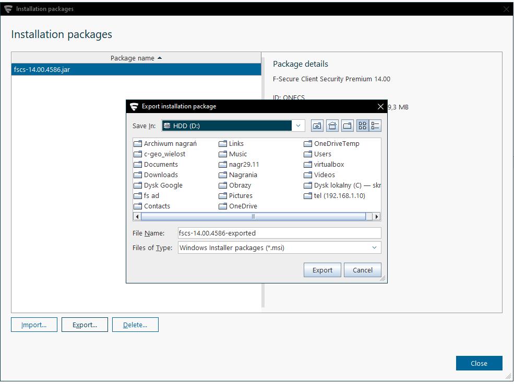
Task: Switch file view to Details mode
Action: [375, 126]
